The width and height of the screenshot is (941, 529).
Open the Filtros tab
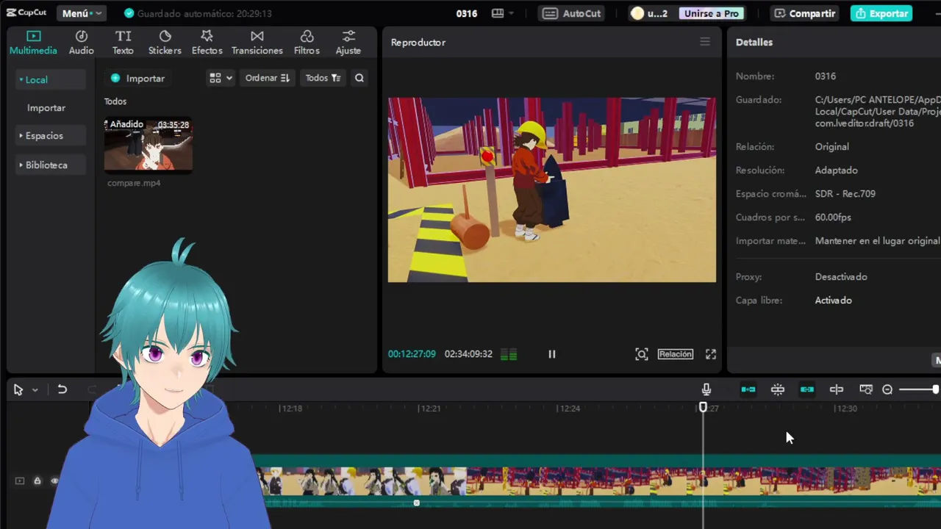click(x=307, y=43)
